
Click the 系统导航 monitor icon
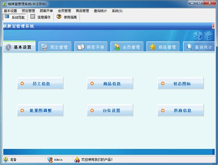pos(7,17)
